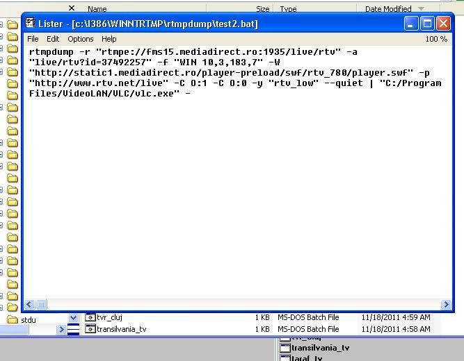Click the horizontal scrollbar thumb in Lister
464x361 pixels.
point(41,304)
